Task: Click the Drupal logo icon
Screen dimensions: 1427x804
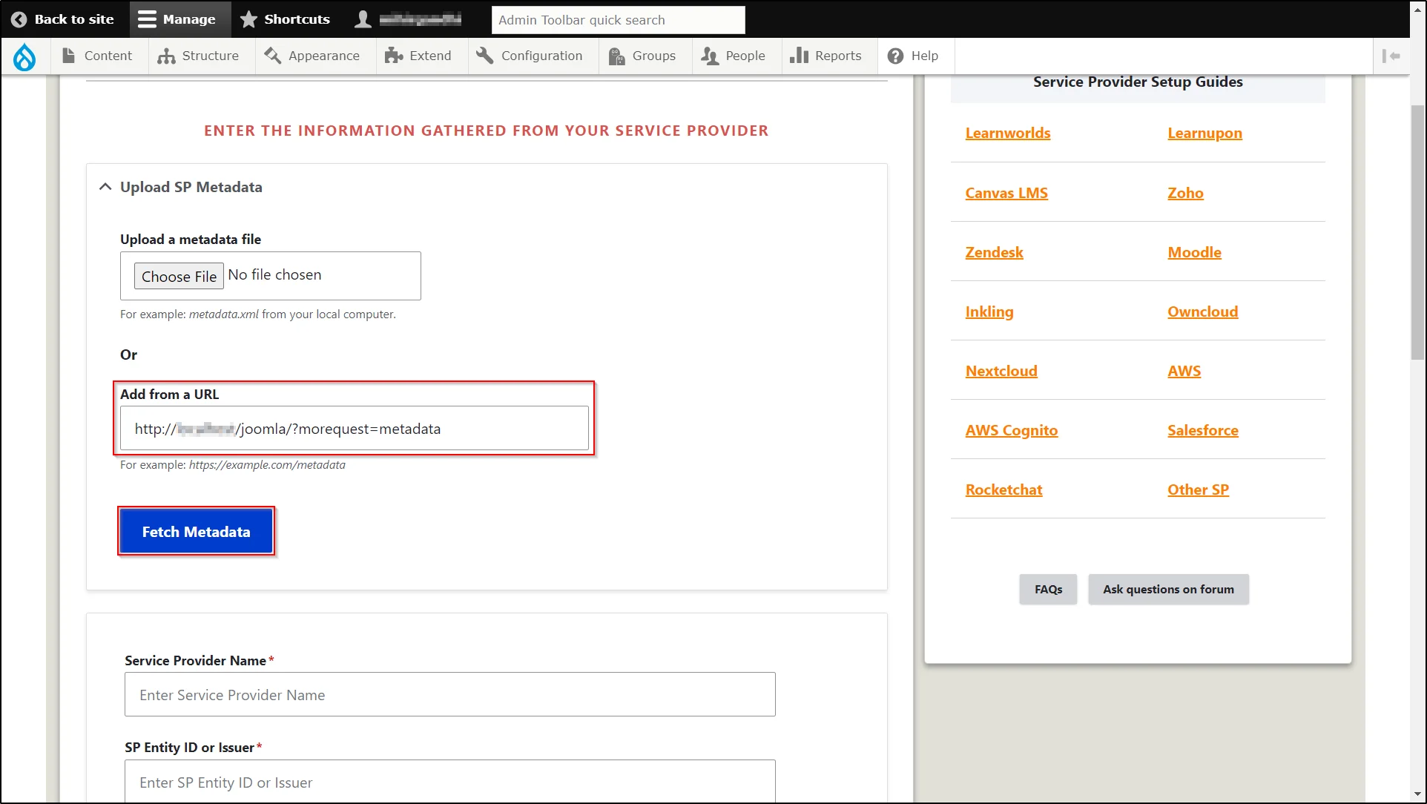Action: pyautogui.click(x=24, y=56)
